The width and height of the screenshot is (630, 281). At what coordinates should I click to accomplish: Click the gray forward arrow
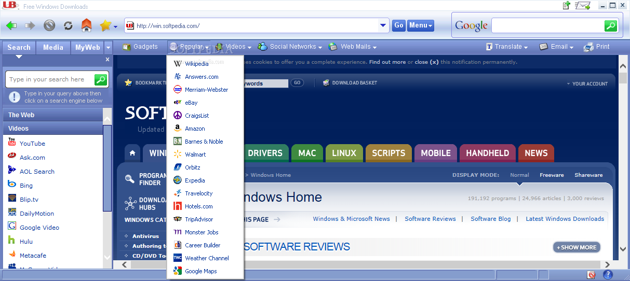(x=30, y=25)
